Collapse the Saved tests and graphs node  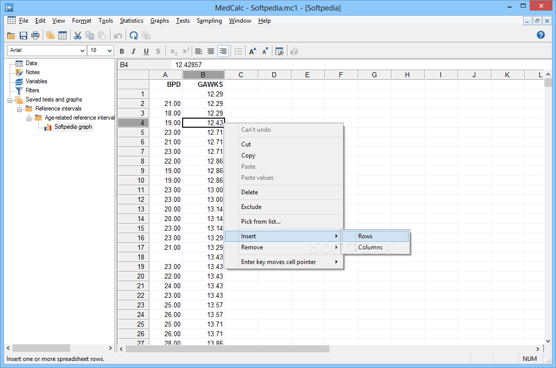click(10, 100)
